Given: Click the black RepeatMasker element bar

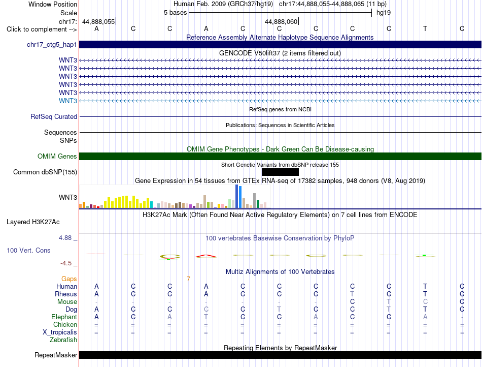Looking at the screenshot, I should pos(280,355).
